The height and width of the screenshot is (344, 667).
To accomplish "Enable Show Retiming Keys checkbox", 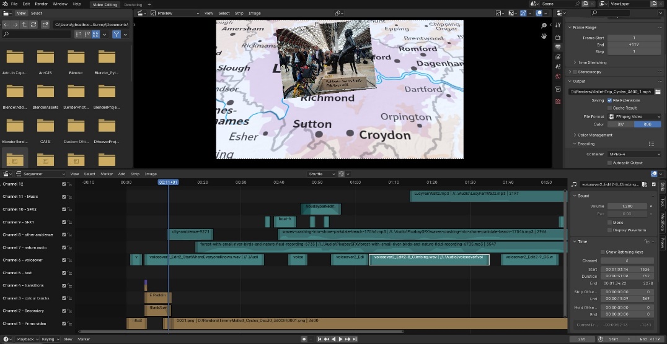I will click(x=603, y=252).
